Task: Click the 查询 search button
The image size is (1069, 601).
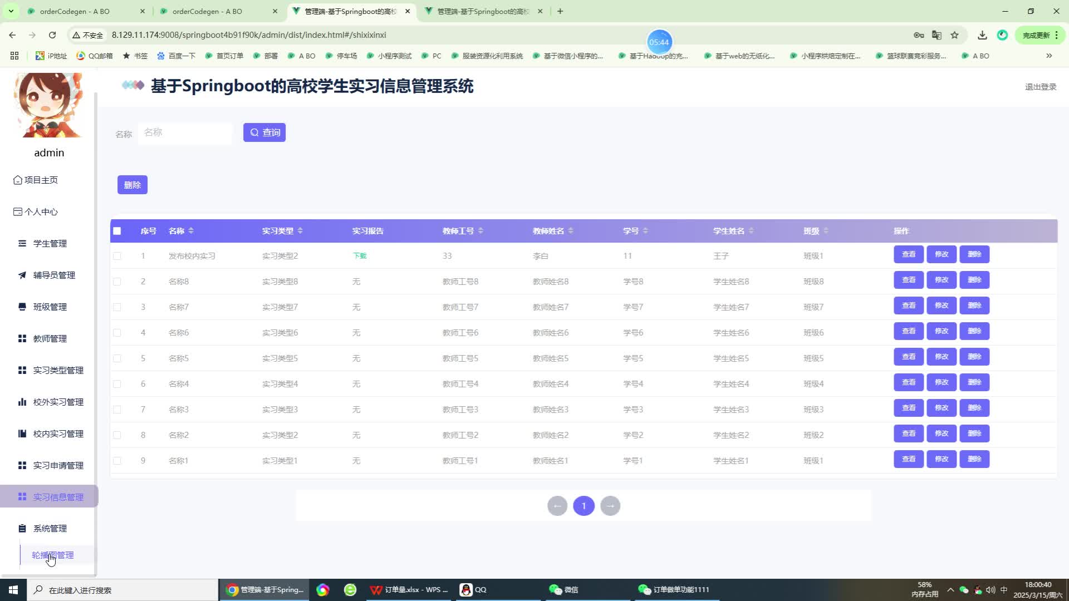Action: pyautogui.click(x=264, y=132)
